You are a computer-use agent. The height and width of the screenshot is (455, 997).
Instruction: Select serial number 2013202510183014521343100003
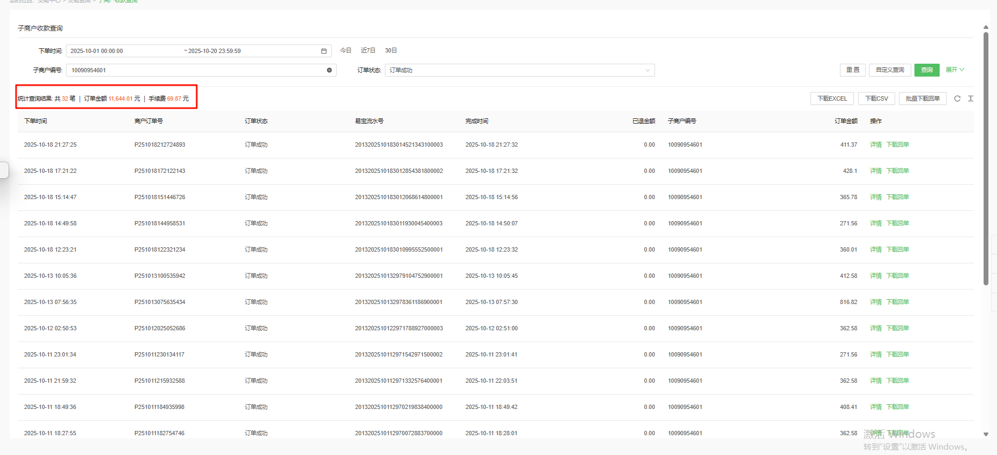tap(399, 145)
